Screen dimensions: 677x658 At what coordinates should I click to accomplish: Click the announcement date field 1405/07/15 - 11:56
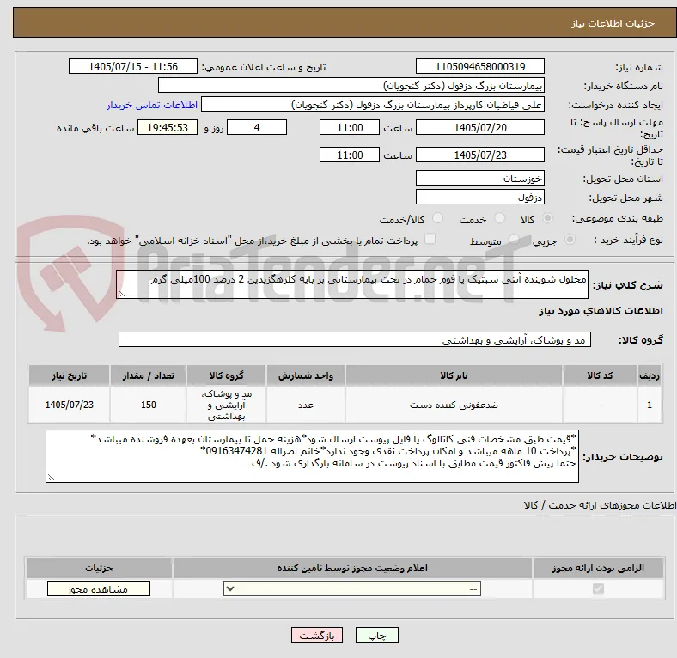(133, 66)
